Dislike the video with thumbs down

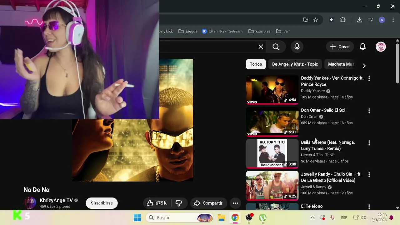coord(179,203)
